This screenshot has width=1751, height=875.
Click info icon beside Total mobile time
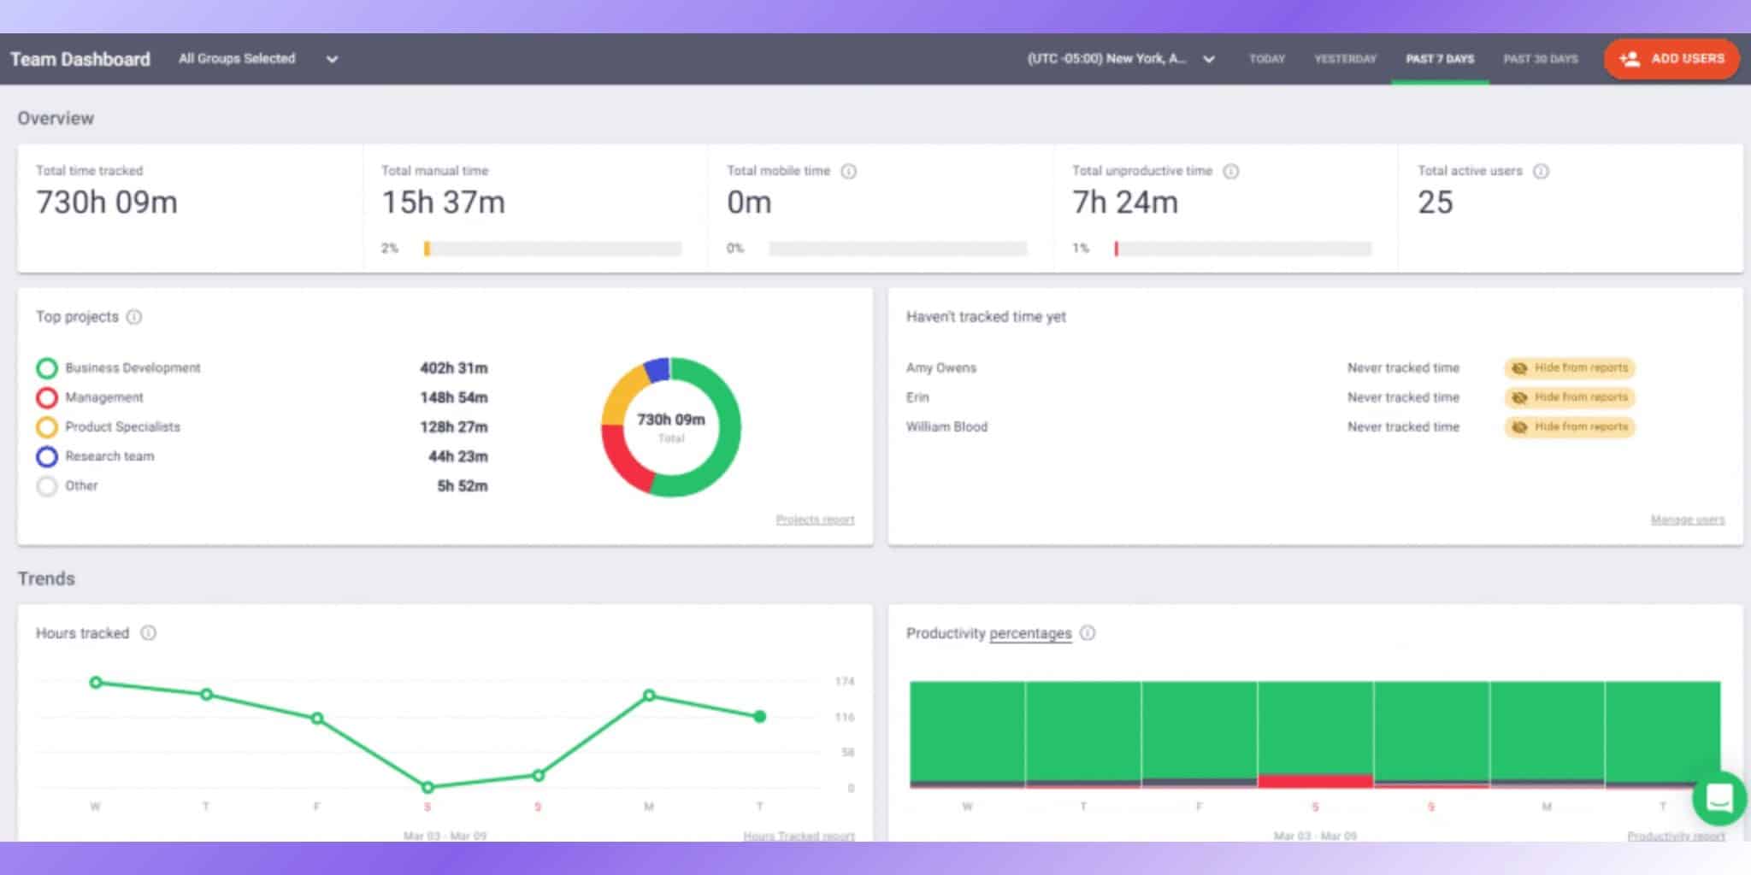(848, 172)
